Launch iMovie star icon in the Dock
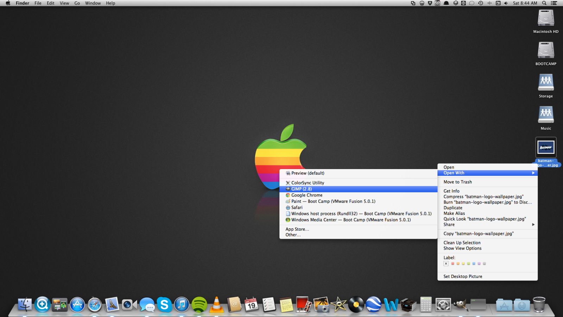This screenshot has height=317, width=563. click(x=339, y=304)
